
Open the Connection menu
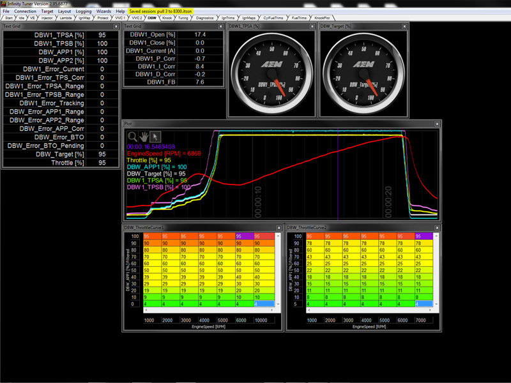(x=25, y=11)
